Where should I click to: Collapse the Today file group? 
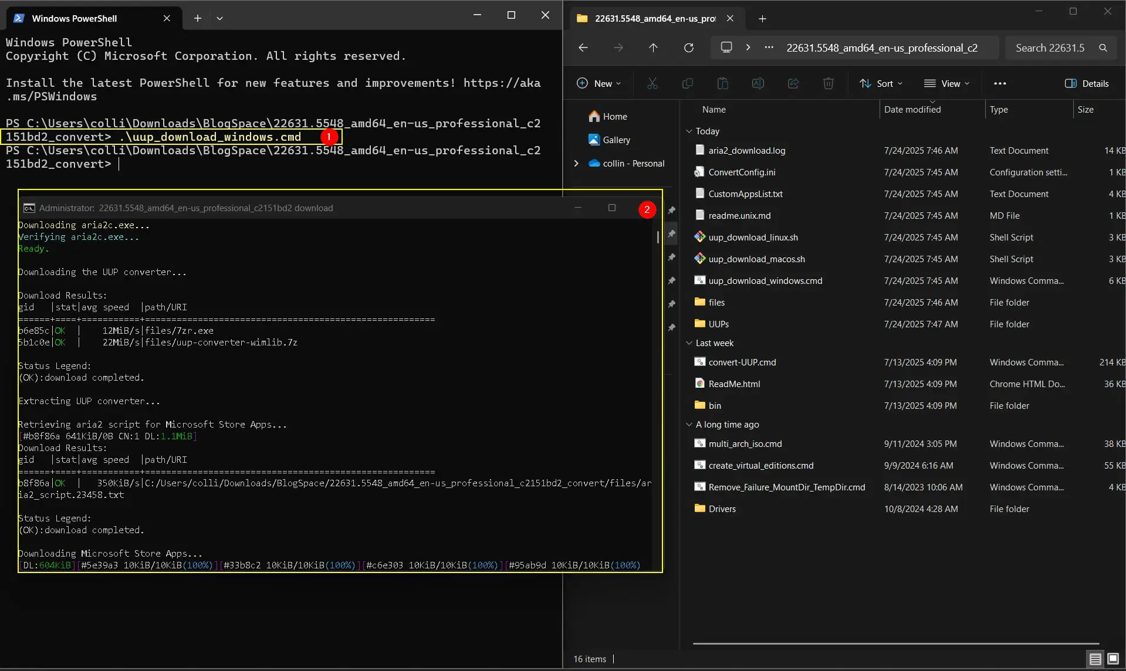point(689,131)
